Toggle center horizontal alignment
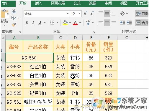The width and height of the screenshot is (149, 111). click(x=107, y=23)
